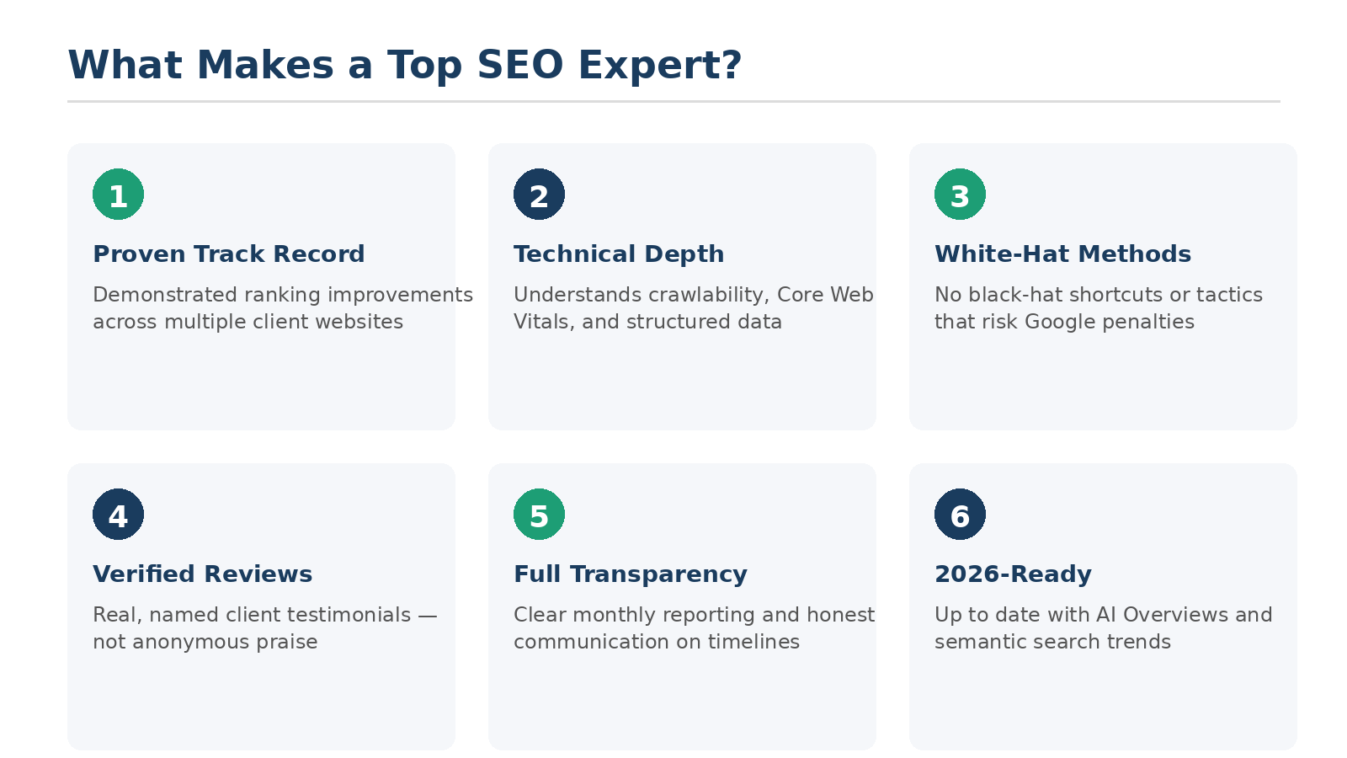Screen dimensions: 1347x758
Task: Select the Full Transparency heading
Action: click(631, 574)
